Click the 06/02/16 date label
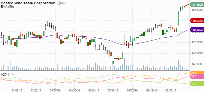205x93 pixels. (132, 90)
